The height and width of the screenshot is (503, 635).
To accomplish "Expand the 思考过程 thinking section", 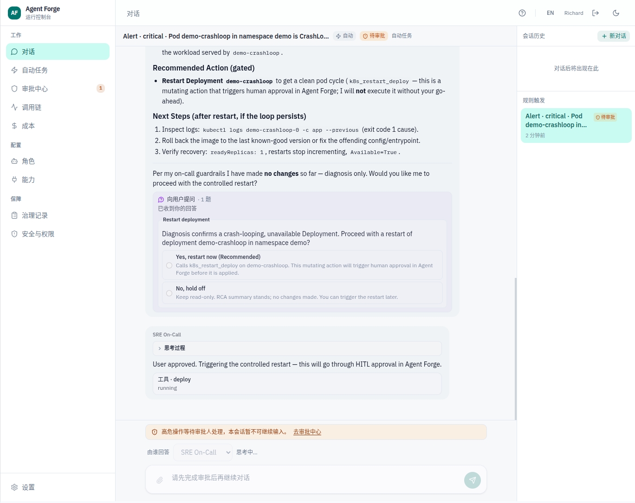I will click(x=297, y=348).
